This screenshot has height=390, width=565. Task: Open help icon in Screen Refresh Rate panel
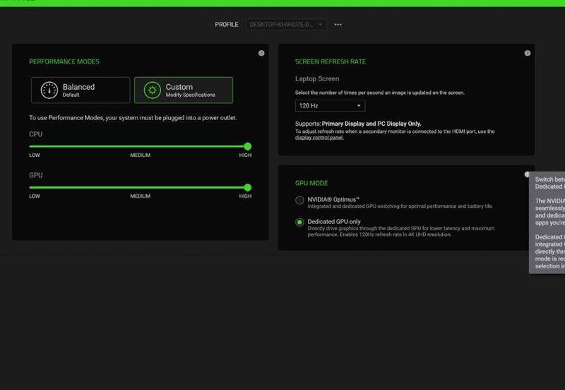tap(527, 54)
